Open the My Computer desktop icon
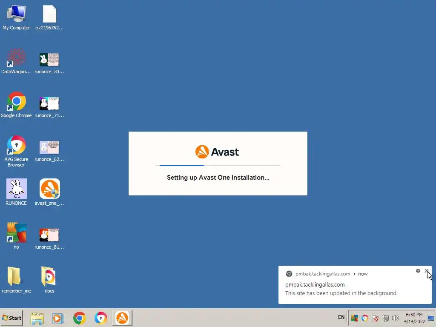 coord(16,17)
